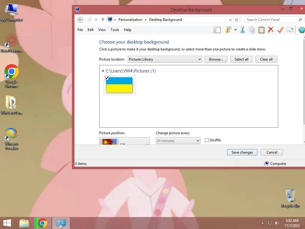This screenshot has height=229, width=305.
Task: Open the View menu
Action: pos(102,30)
